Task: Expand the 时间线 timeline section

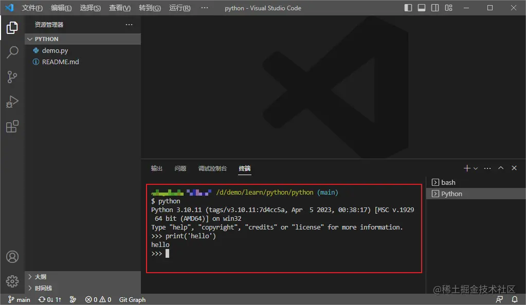Action: point(83,288)
